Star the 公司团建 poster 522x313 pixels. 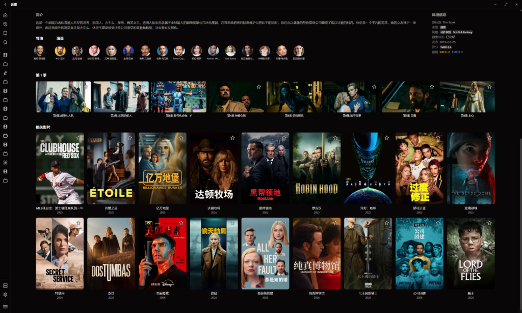(438, 223)
